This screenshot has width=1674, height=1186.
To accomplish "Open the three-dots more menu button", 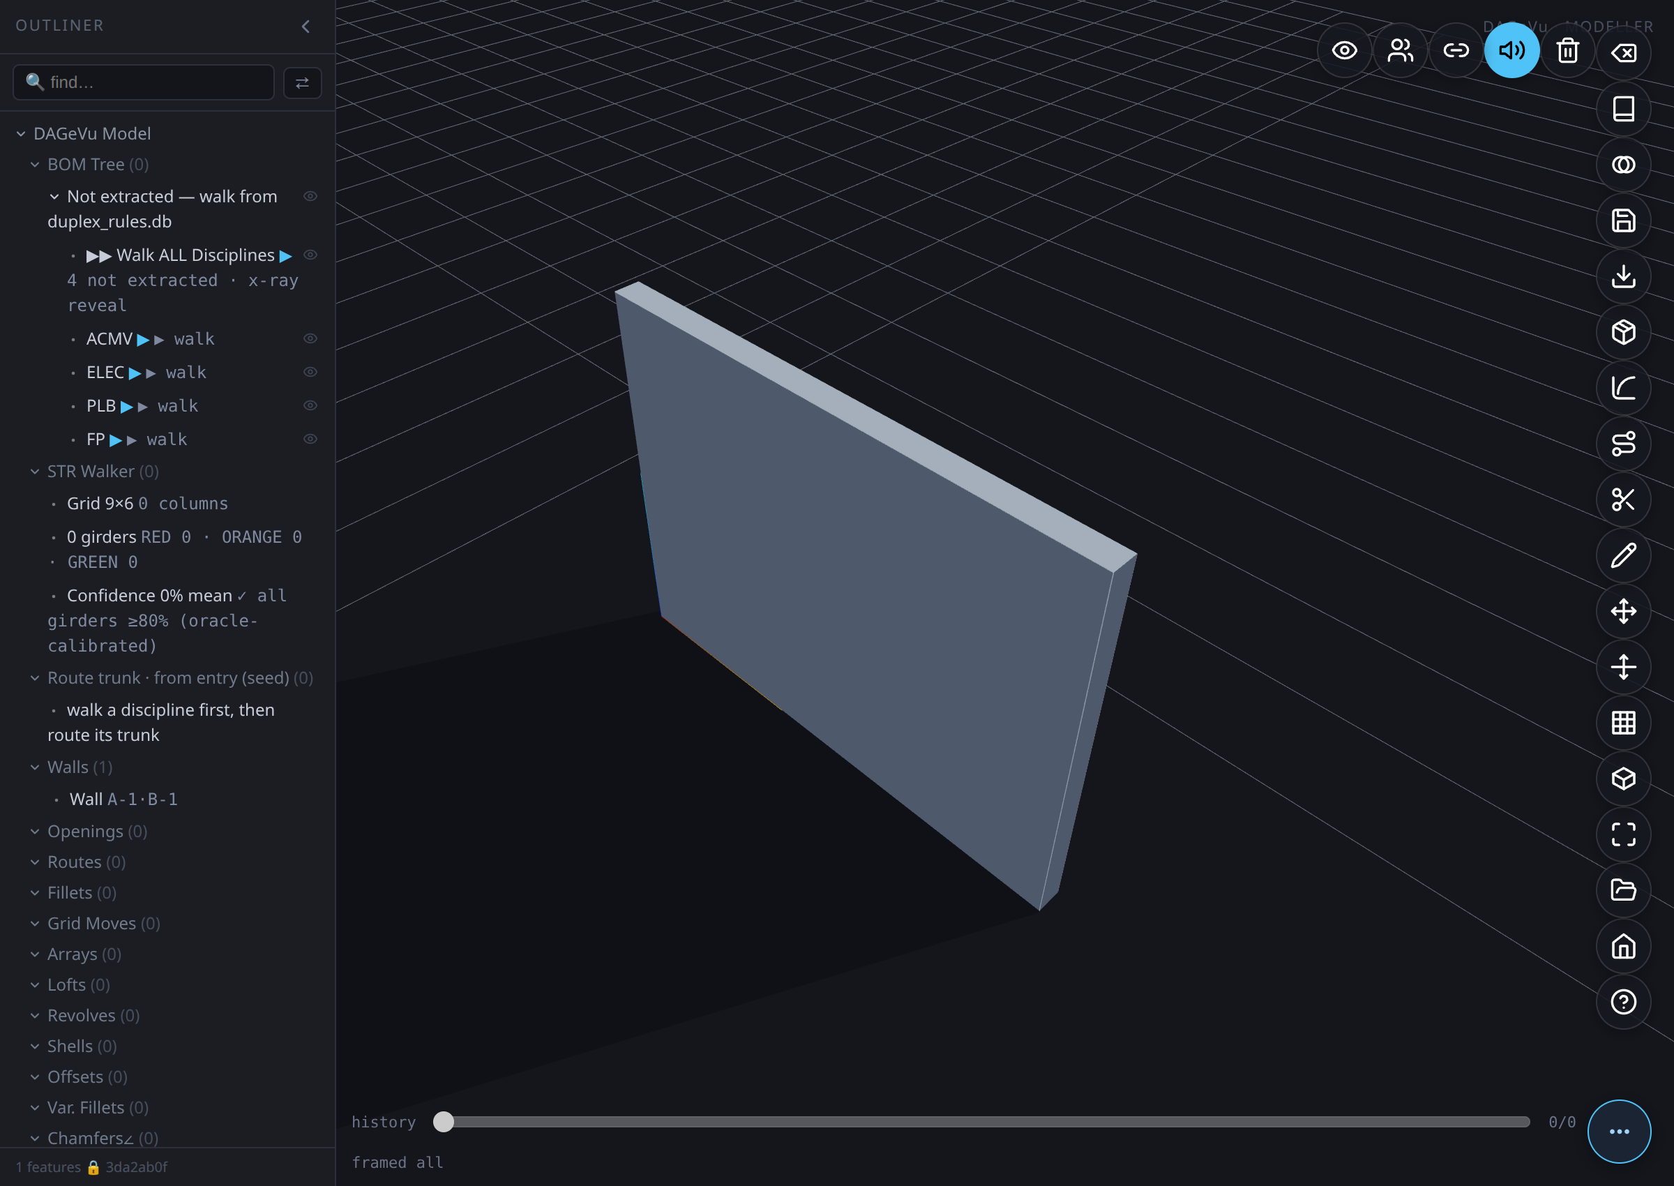I will click(1618, 1131).
